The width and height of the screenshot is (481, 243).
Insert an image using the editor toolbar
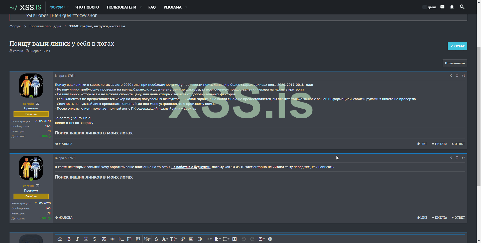191,239
